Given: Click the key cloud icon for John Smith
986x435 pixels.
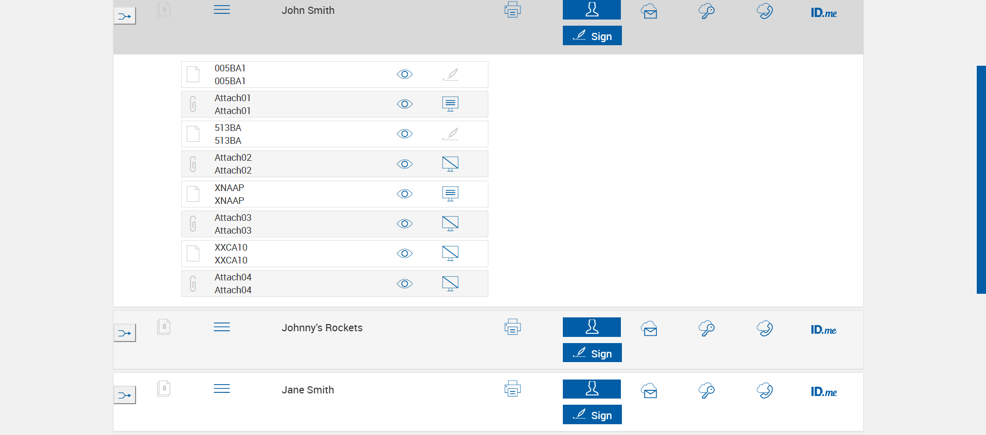Looking at the screenshot, I should point(707,11).
